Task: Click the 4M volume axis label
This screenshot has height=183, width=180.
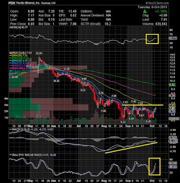Action: point(6,99)
